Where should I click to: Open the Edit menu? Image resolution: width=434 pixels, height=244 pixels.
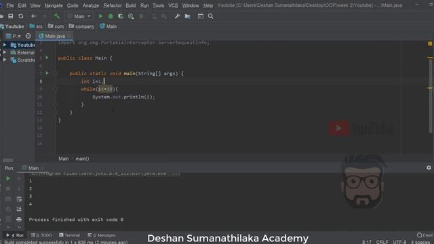pos(22,5)
